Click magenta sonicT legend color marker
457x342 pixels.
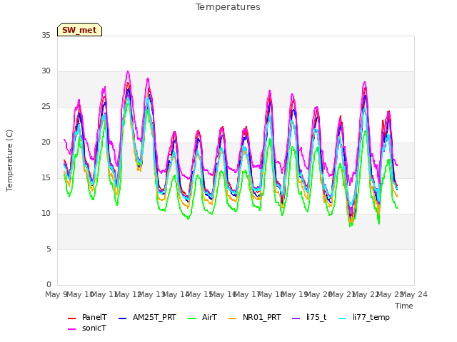pyautogui.click(x=71, y=329)
